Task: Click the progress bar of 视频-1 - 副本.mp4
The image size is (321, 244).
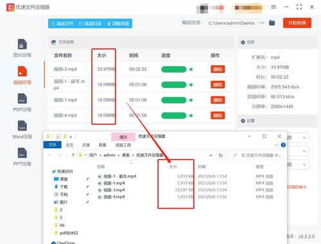Action: click(x=174, y=85)
